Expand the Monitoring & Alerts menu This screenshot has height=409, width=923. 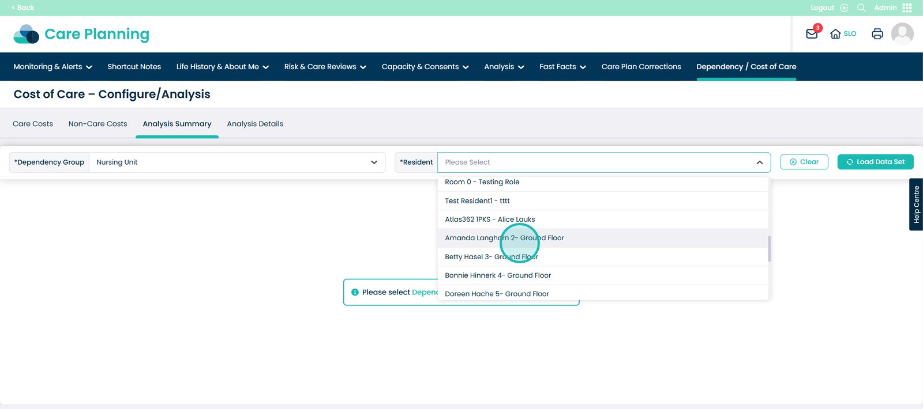(52, 67)
